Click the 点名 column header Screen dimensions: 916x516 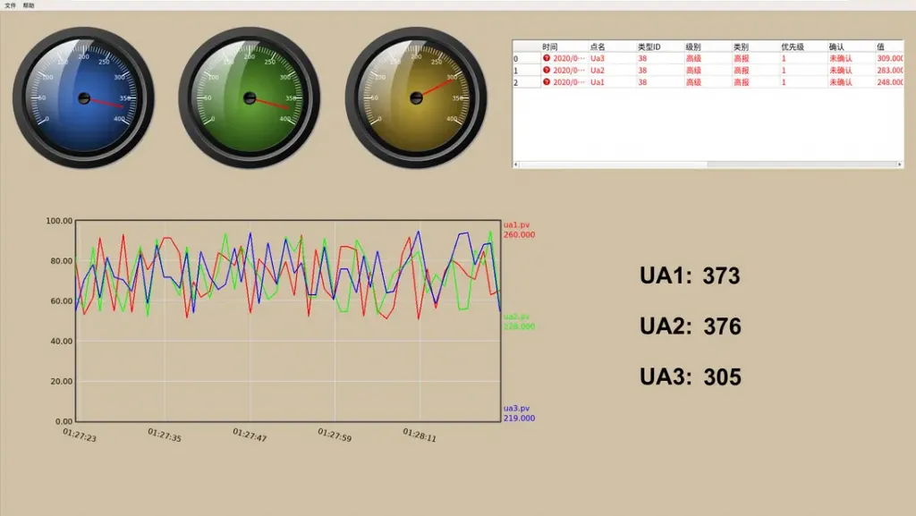pyautogui.click(x=612, y=47)
